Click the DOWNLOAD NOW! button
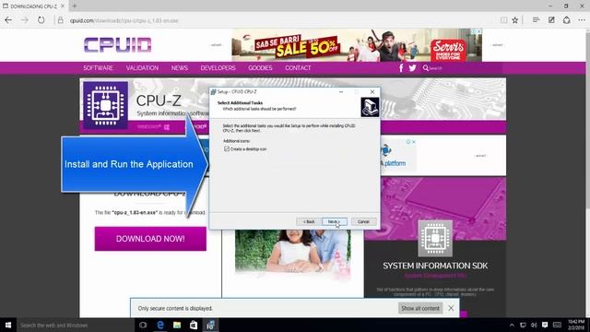This screenshot has width=590, height=332. point(150,239)
